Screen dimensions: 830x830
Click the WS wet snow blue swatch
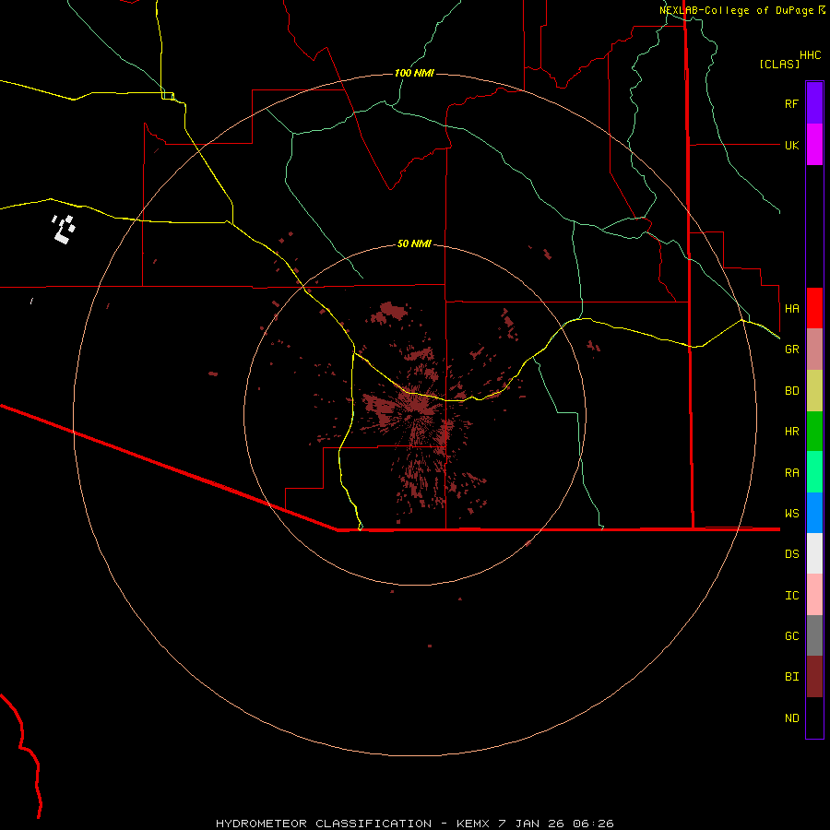[814, 513]
